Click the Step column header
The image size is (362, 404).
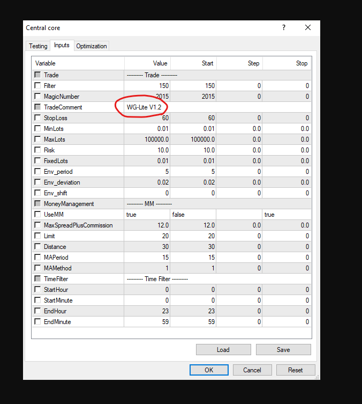239,63
